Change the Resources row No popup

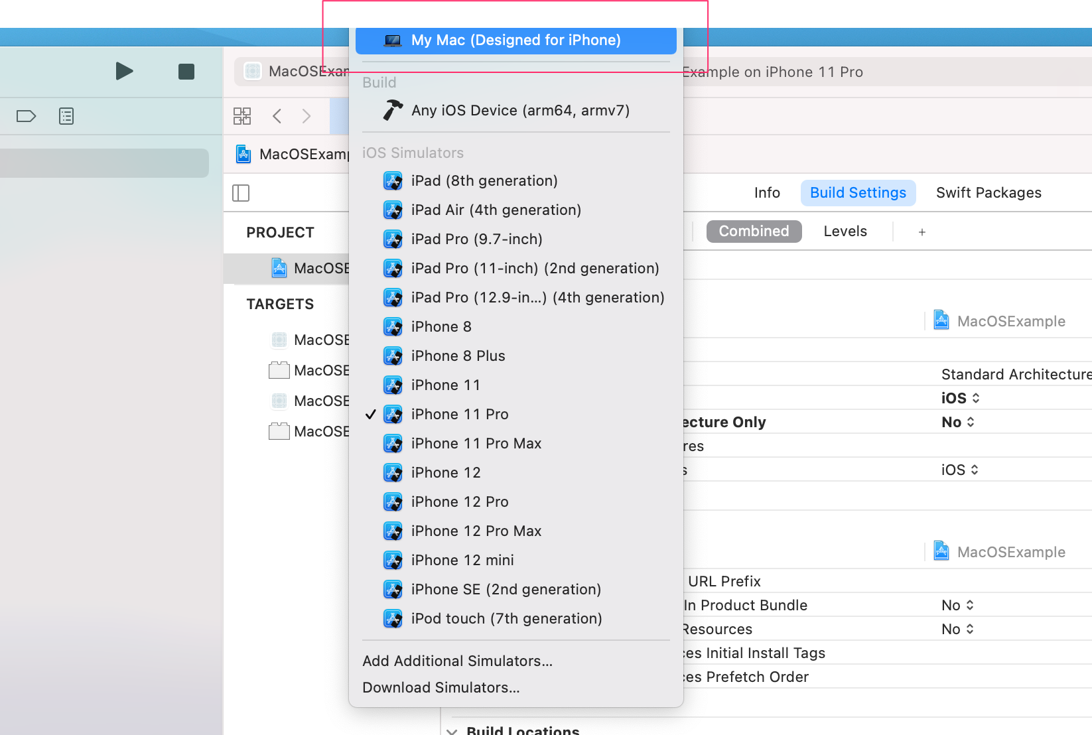(x=957, y=629)
